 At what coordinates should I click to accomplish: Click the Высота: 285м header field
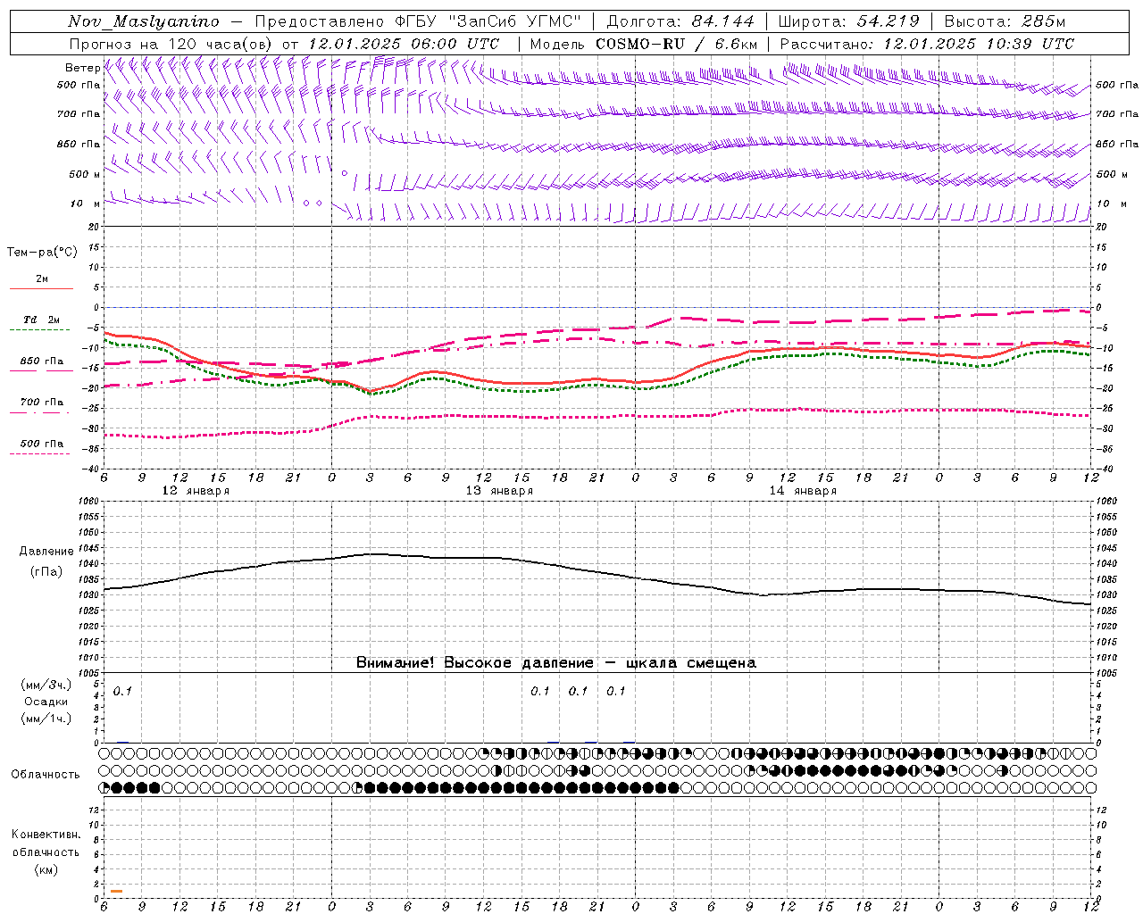(x=1005, y=21)
